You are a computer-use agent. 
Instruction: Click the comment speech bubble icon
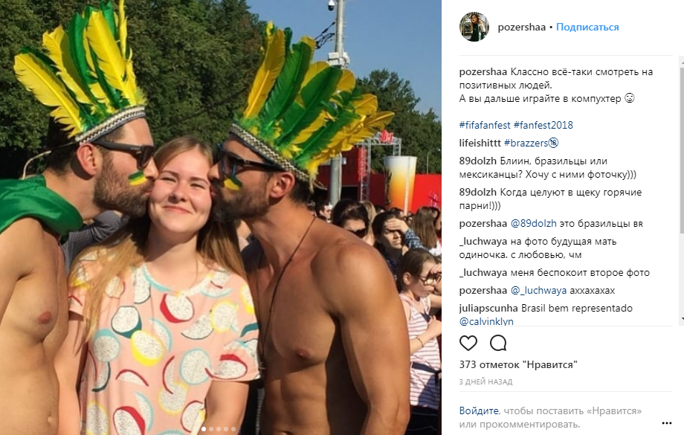[x=498, y=344]
